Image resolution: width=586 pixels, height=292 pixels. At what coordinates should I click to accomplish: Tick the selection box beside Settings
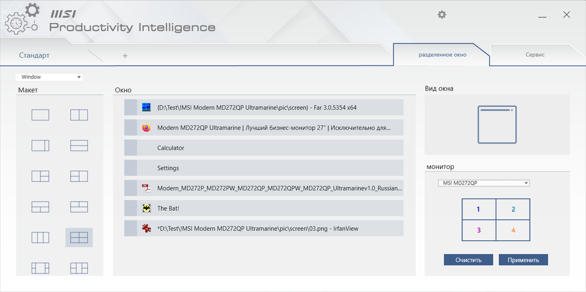[131, 168]
